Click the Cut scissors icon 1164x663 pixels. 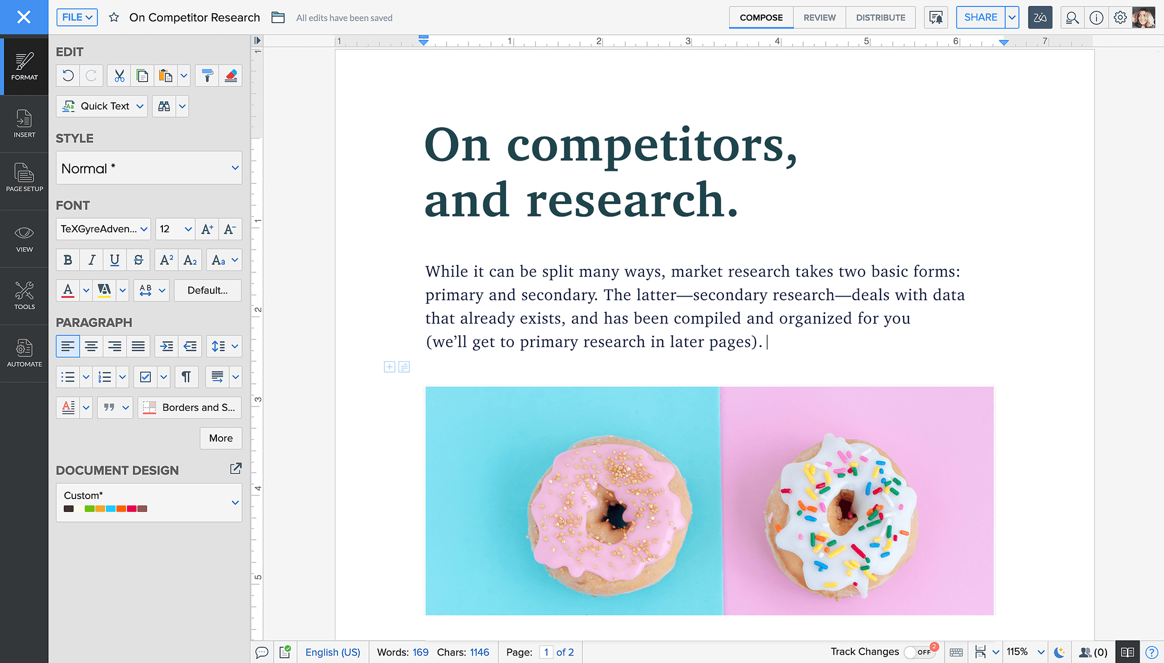point(120,76)
